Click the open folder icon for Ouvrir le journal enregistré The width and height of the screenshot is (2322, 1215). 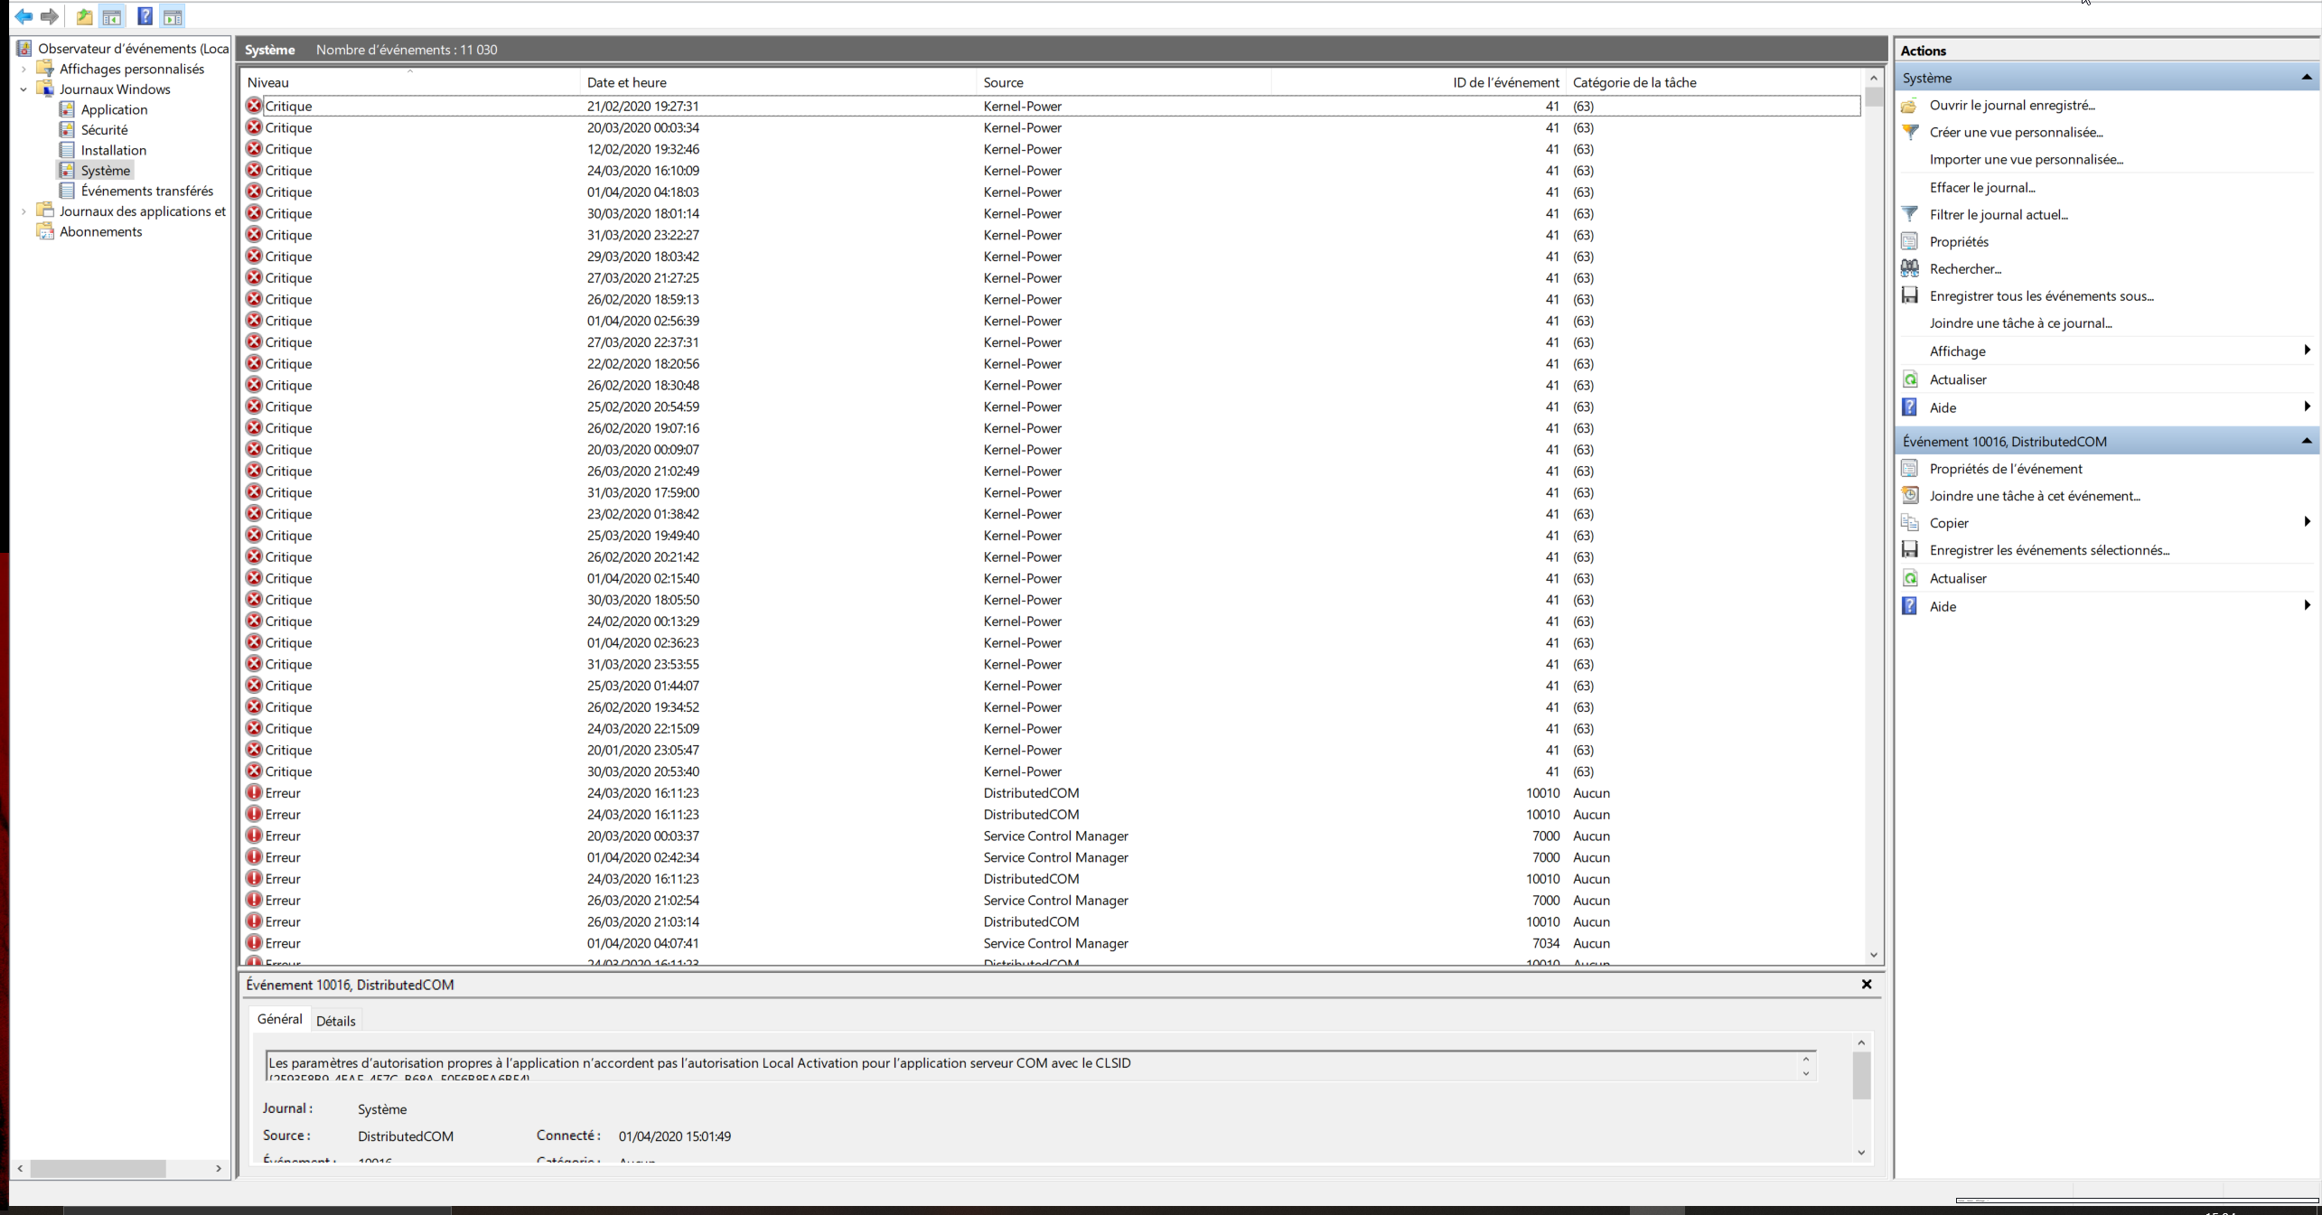(1910, 106)
